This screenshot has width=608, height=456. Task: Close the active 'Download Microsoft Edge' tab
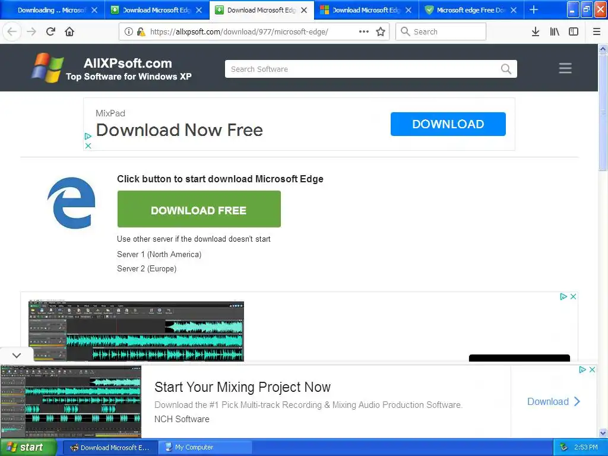coord(304,10)
